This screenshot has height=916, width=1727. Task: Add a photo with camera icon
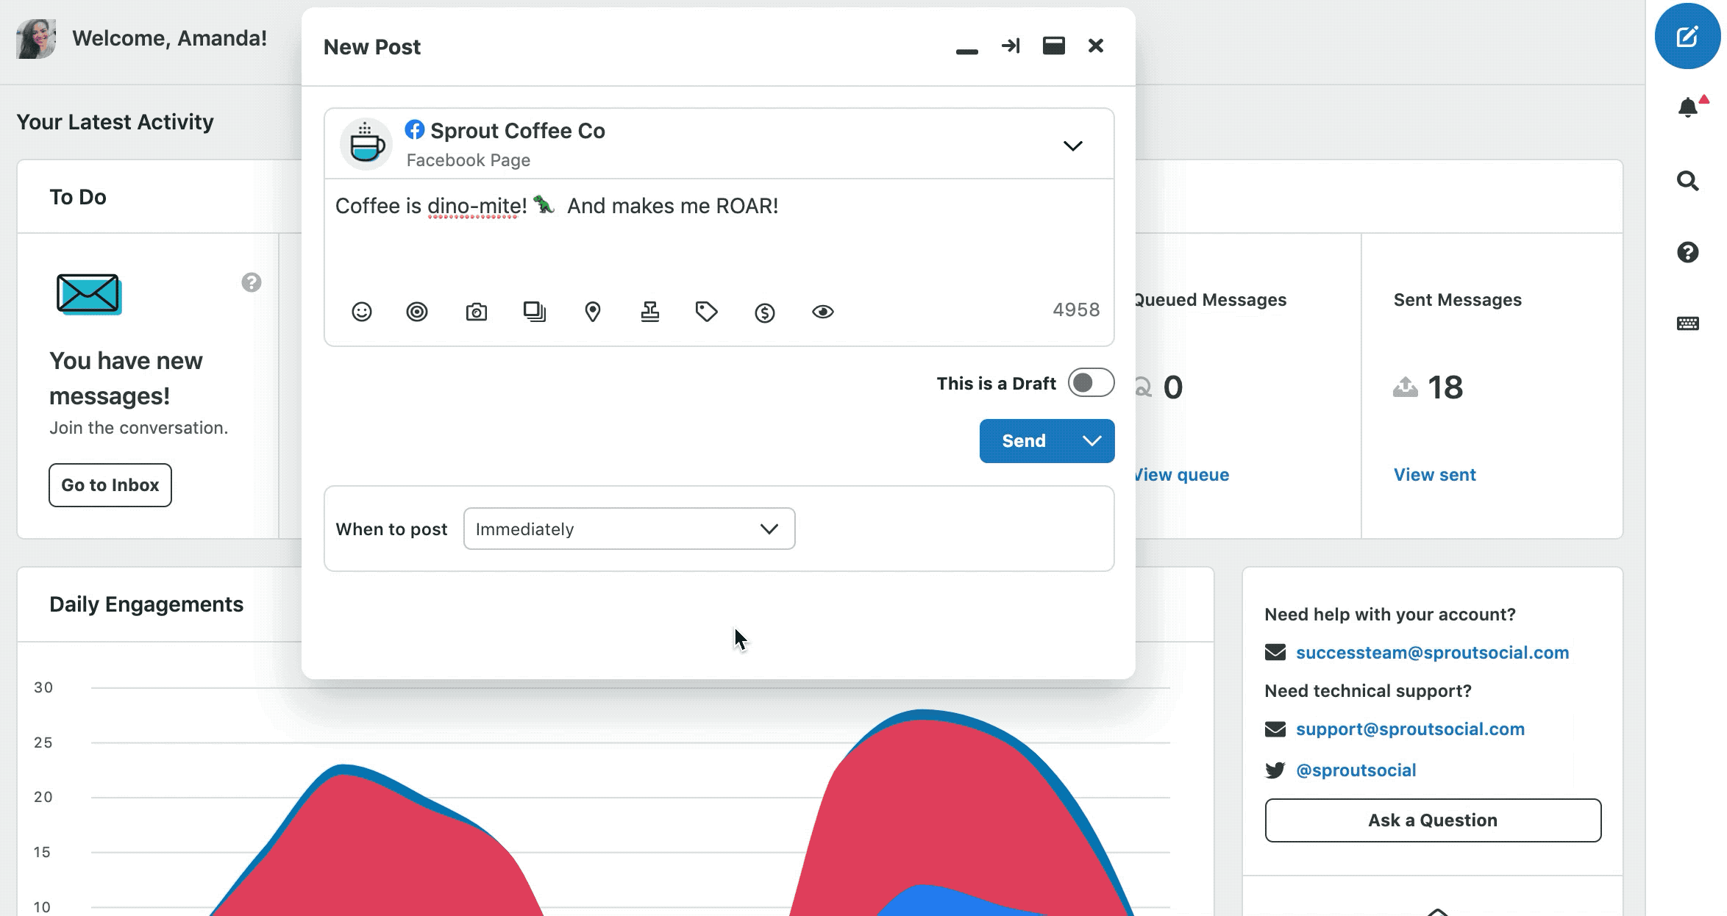[477, 312]
